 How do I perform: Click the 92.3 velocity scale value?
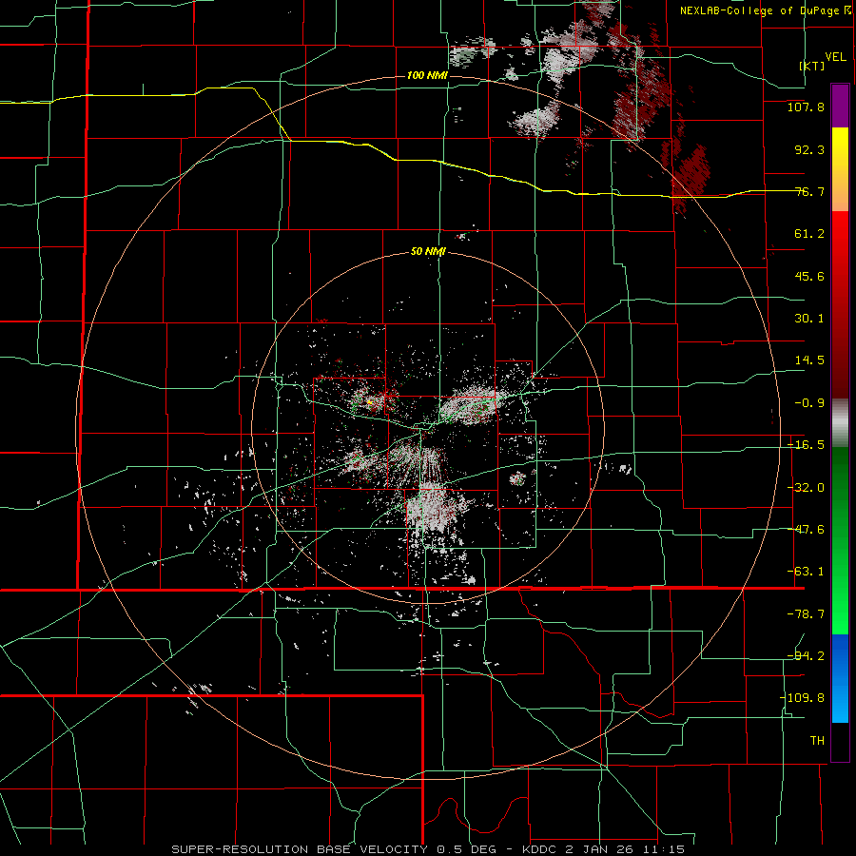pos(809,149)
